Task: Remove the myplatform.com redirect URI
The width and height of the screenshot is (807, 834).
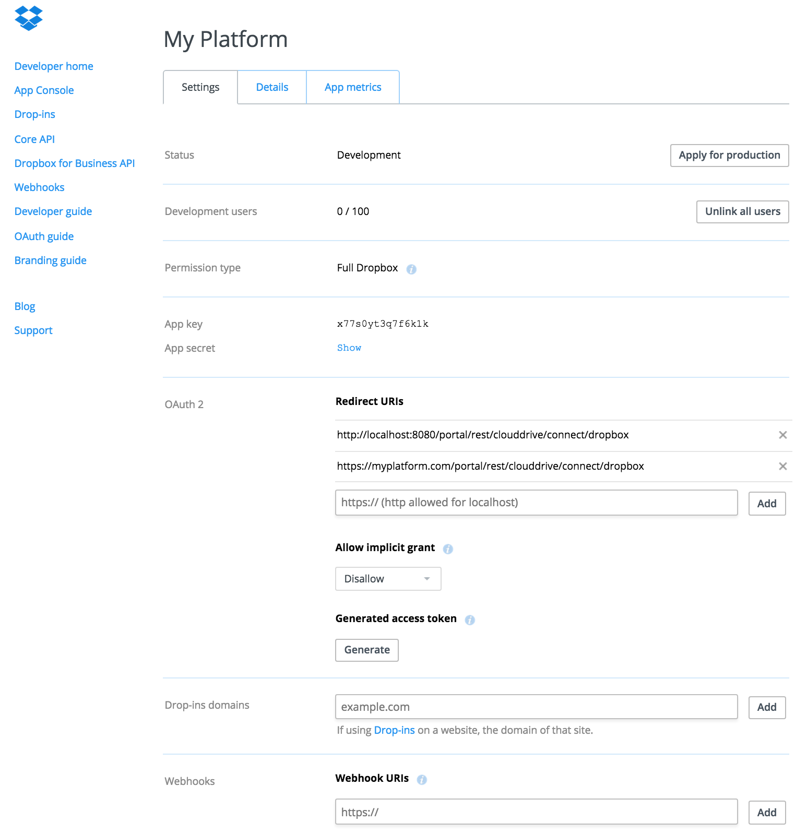Action: coord(783,466)
